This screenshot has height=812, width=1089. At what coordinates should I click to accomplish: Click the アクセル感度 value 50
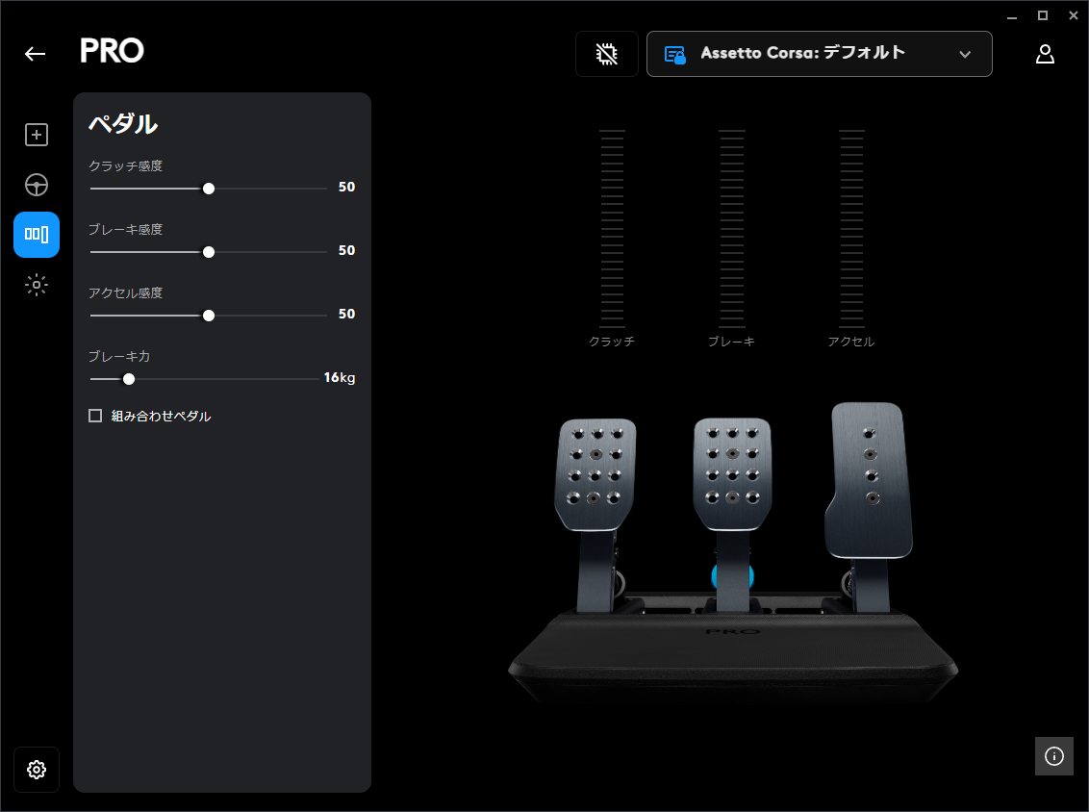(x=346, y=314)
